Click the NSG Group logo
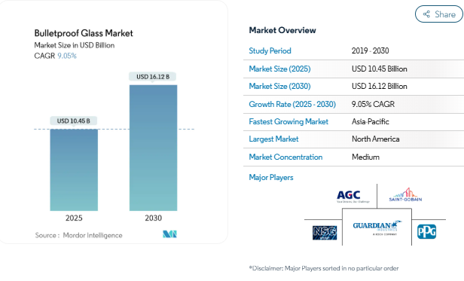464x281 pixels. [325, 233]
